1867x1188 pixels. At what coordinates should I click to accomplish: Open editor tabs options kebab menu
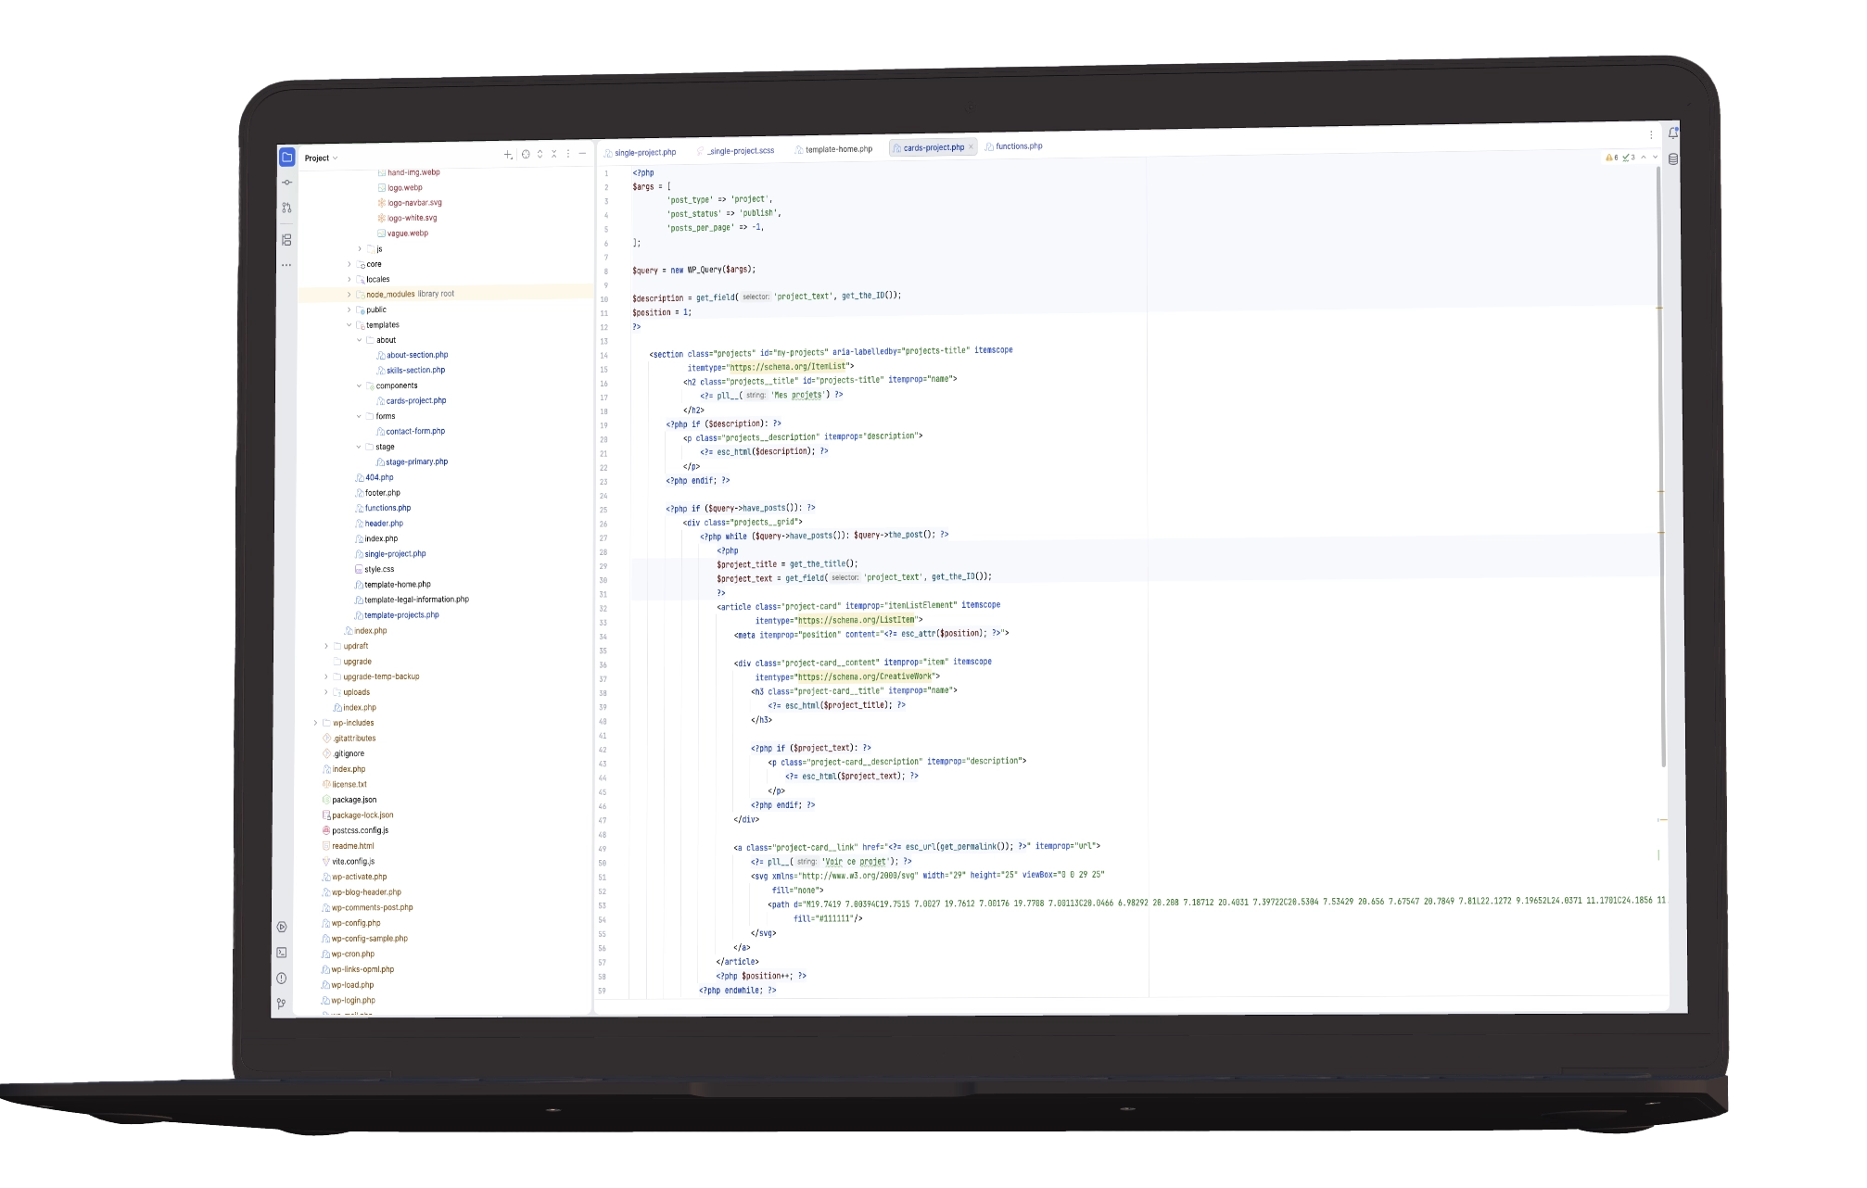tap(1651, 135)
